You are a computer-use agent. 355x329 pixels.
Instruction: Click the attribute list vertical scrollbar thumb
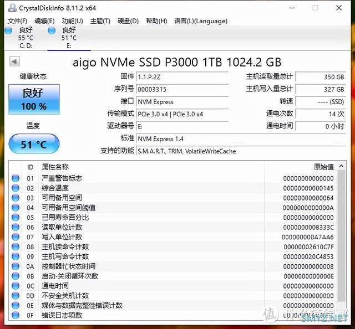[341, 237]
